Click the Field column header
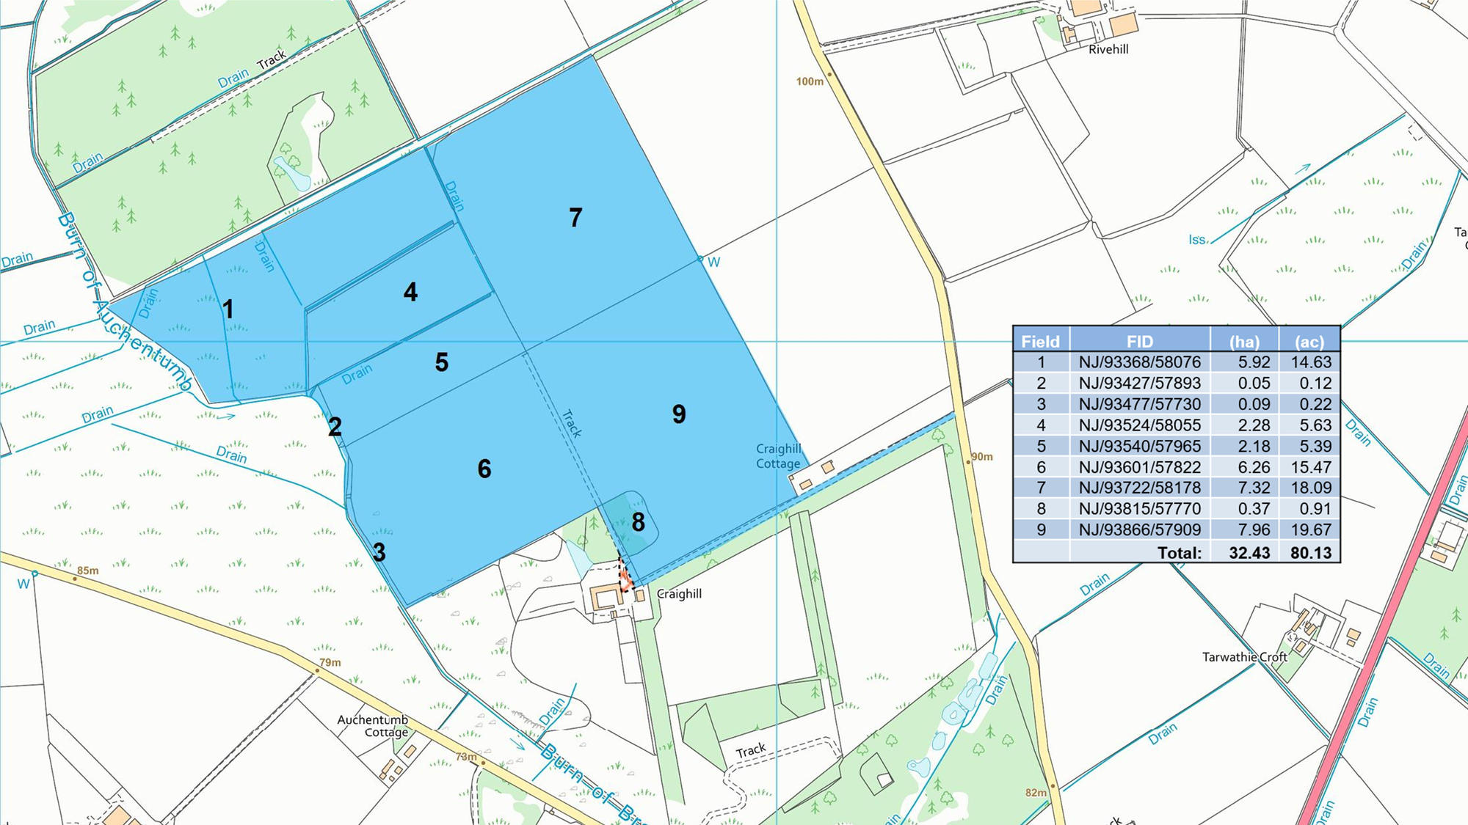Screen dimensions: 1468x825 coord(1040,341)
